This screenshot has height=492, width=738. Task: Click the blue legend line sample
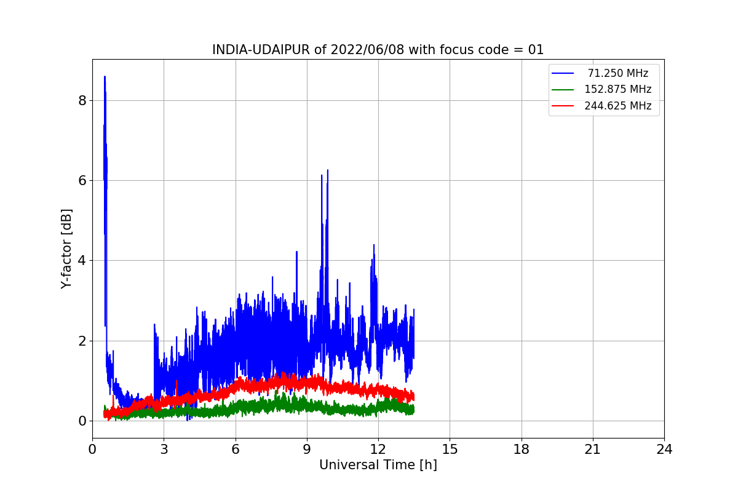point(563,73)
